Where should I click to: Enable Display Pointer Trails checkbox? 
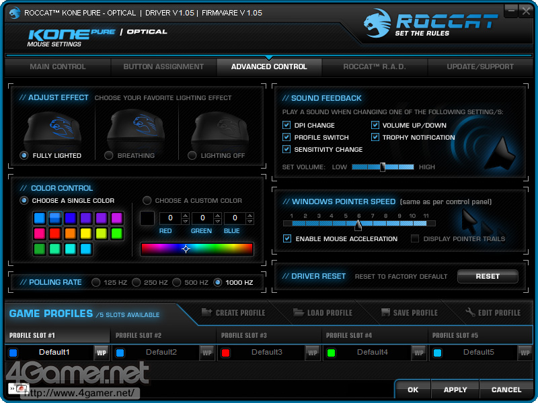click(415, 238)
